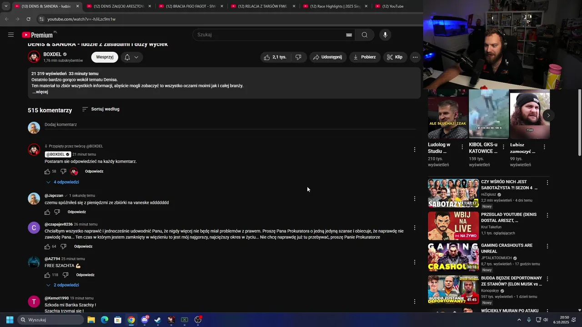582x327 pixels.
Task: Open more actions menu next to Klip
Action: (x=415, y=57)
